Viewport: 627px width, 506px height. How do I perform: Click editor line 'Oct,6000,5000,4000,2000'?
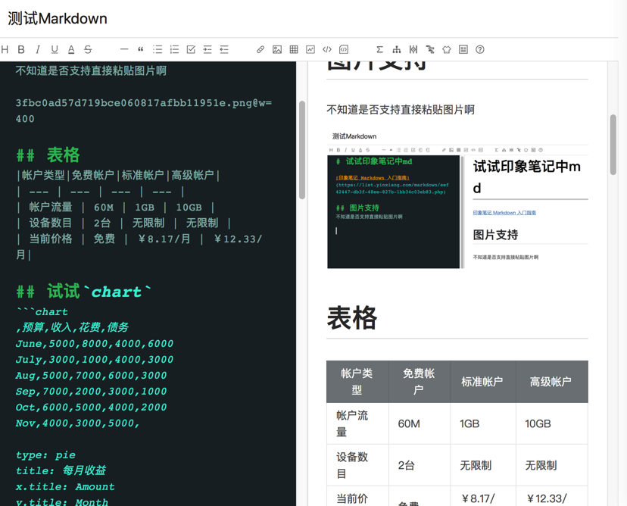click(x=91, y=408)
